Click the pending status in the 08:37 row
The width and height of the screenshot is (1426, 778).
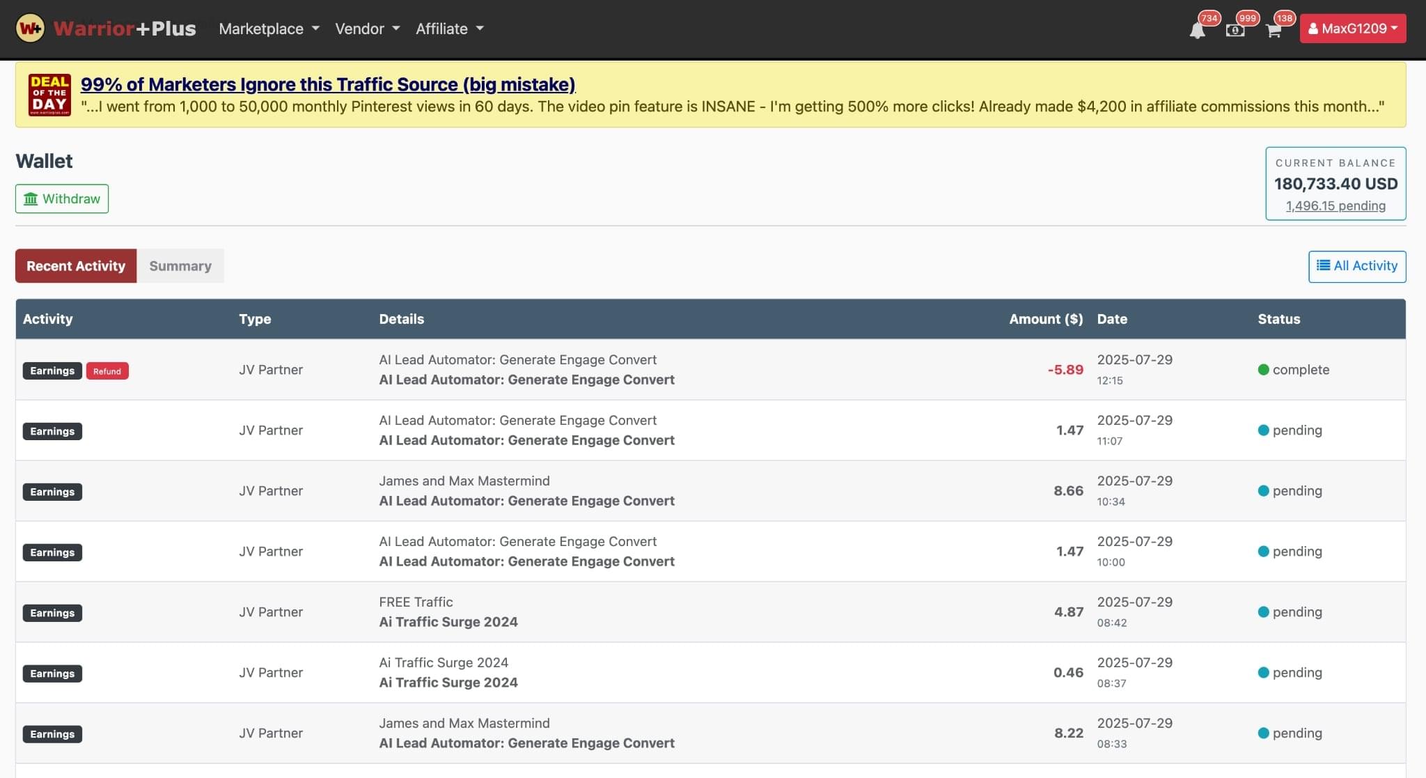pyautogui.click(x=1290, y=673)
